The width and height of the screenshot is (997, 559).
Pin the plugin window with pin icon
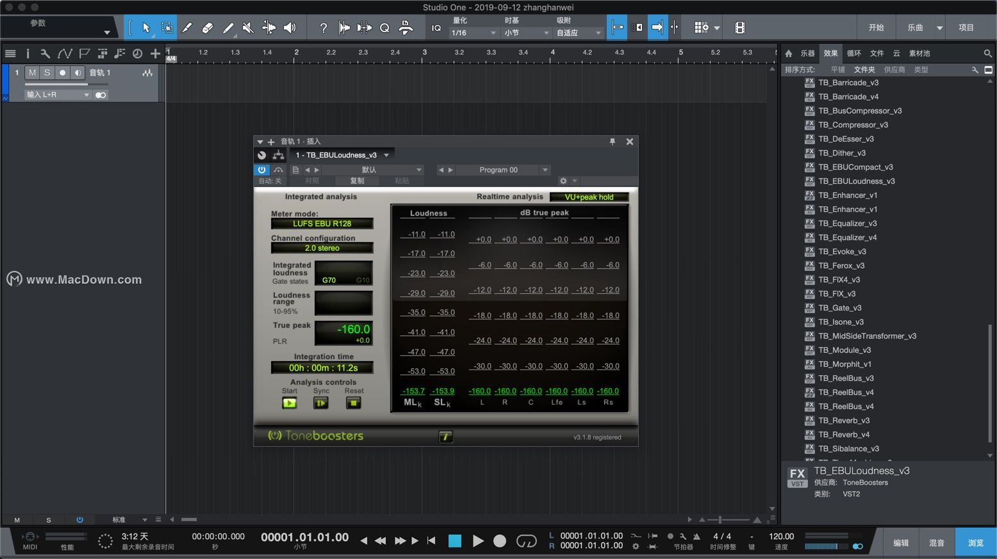coord(612,142)
